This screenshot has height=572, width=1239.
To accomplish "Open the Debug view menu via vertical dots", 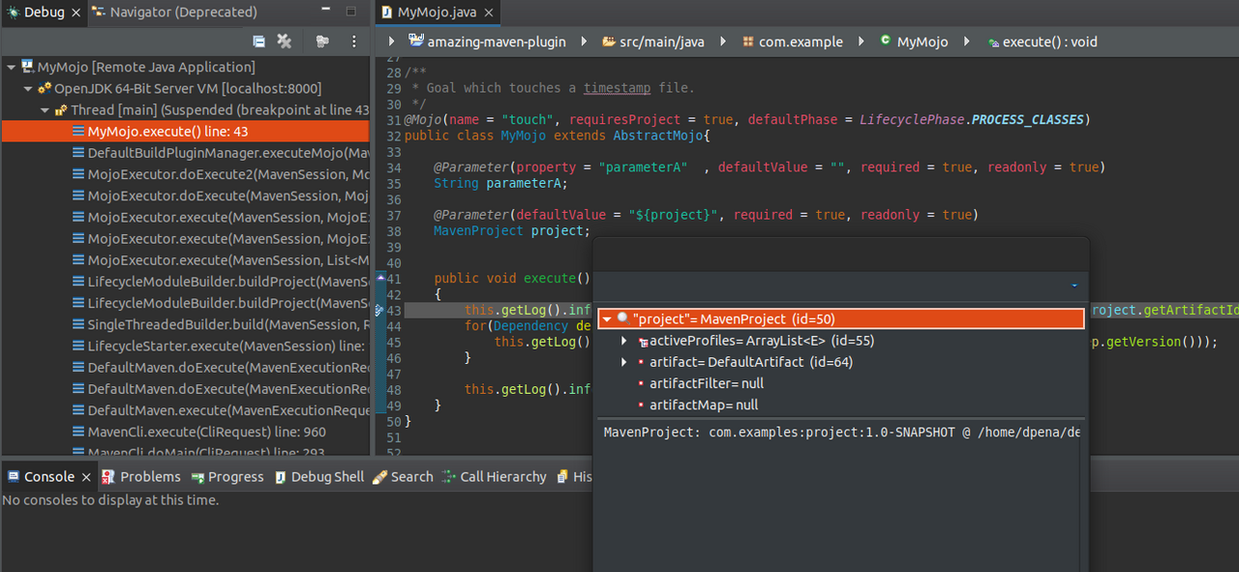I will tap(353, 42).
